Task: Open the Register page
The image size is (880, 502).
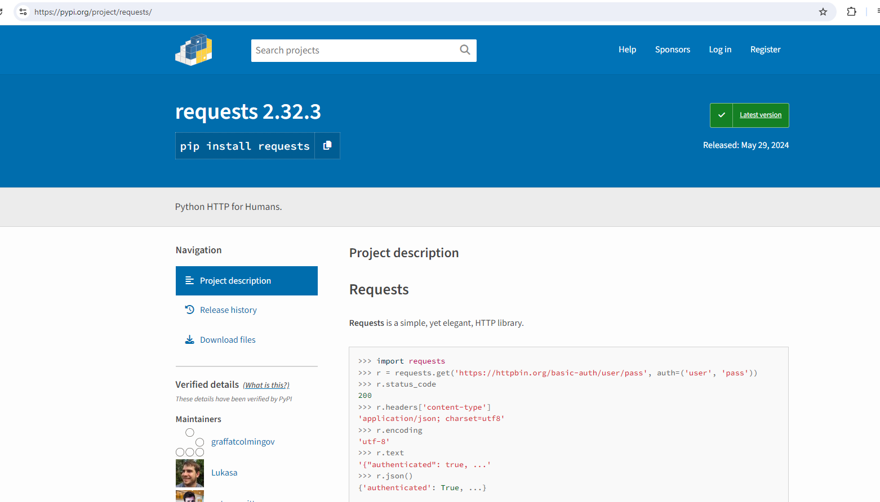Action: [x=765, y=50]
